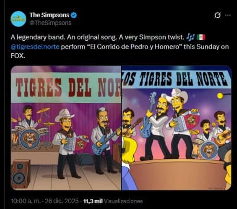Click the Mexican flag emoji
The image size is (237, 209).
tap(201, 37)
